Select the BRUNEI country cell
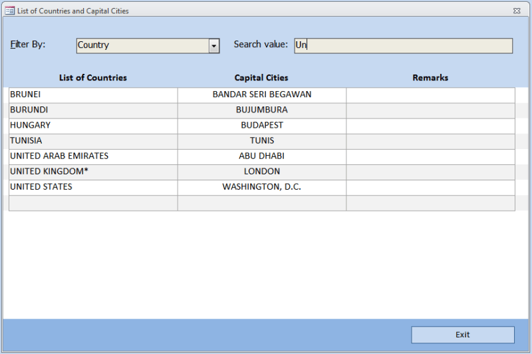532x354 pixels. 93,95
